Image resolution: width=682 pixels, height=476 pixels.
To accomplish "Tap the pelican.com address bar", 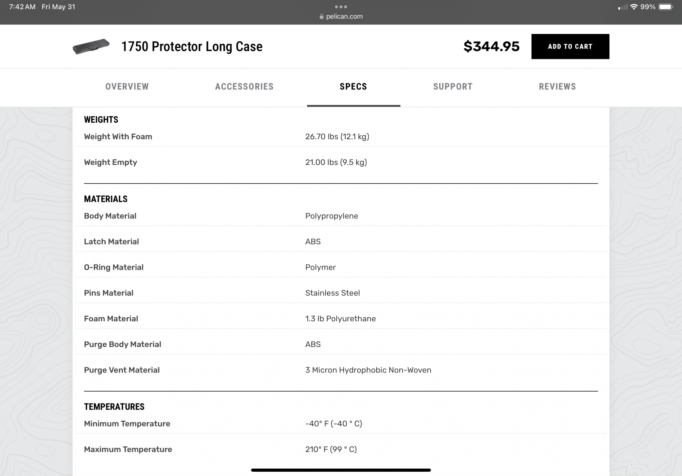I will [x=341, y=16].
